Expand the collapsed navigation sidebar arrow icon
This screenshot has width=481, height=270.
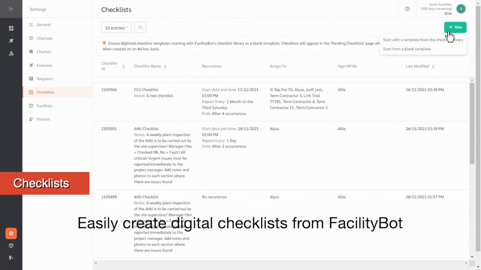point(11,9)
